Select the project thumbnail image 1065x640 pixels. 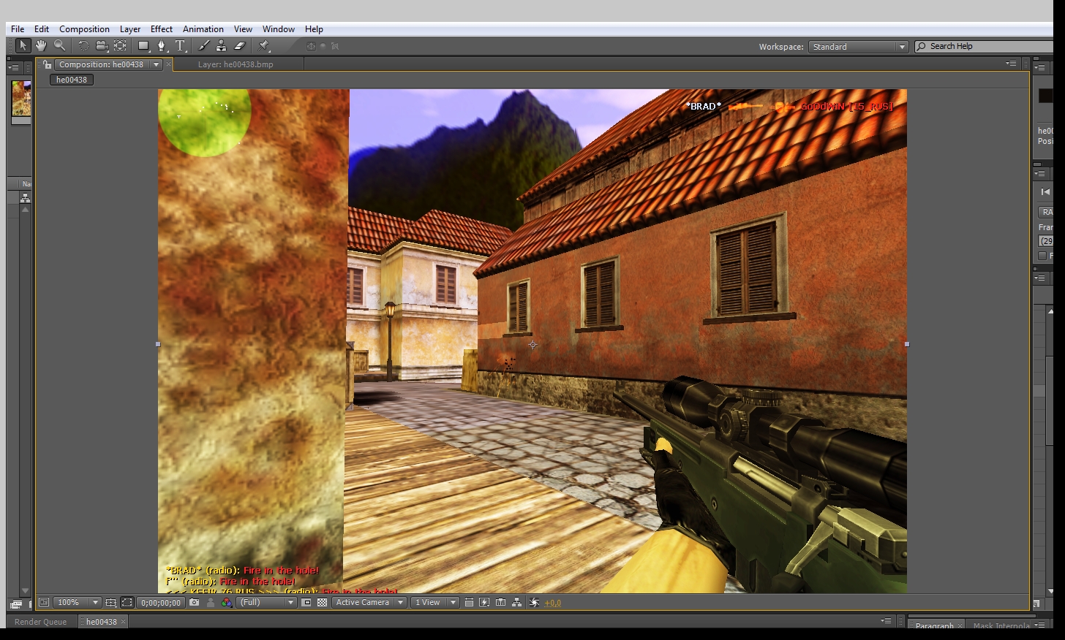pyautogui.click(x=21, y=98)
